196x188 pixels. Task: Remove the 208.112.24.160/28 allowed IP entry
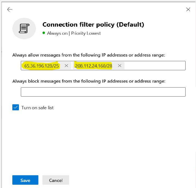(x=120, y=66)
